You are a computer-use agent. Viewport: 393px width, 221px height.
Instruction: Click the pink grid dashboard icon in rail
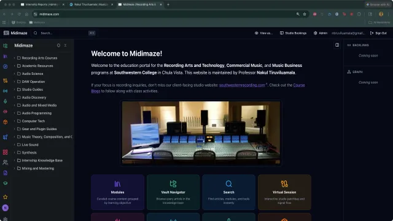(x=6, y=152)
